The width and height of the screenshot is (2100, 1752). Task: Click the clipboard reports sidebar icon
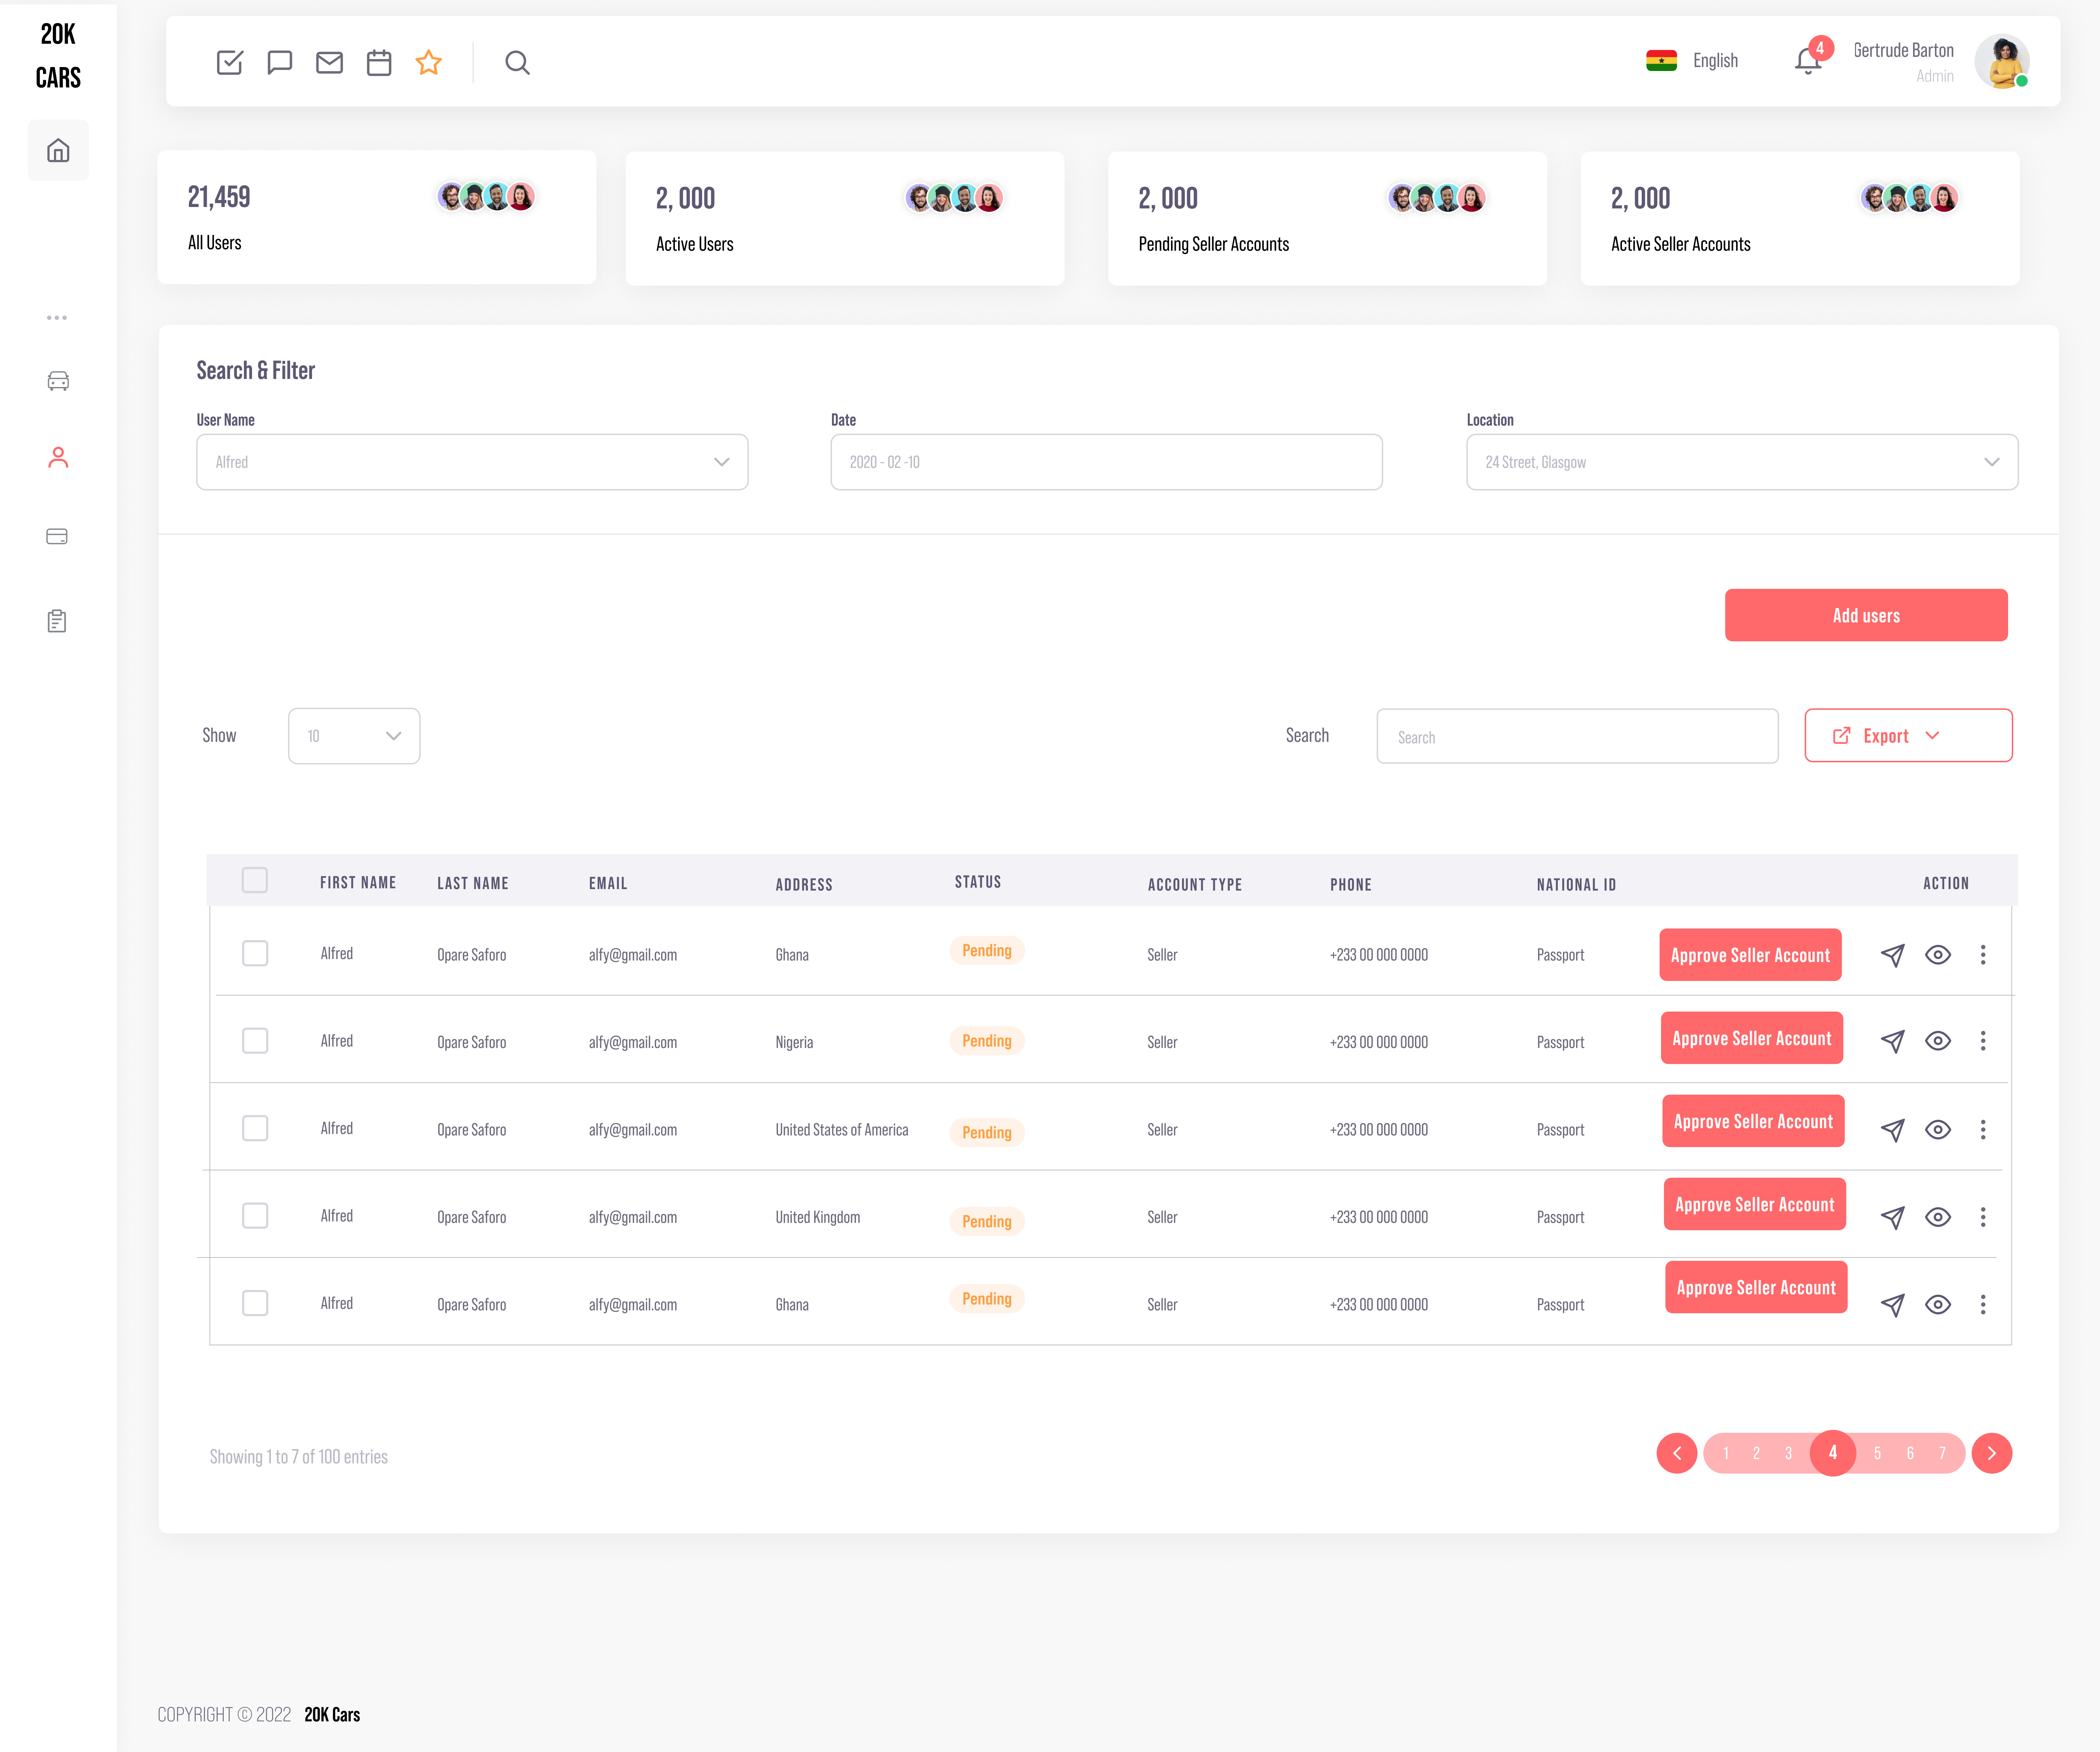point(57,621)
